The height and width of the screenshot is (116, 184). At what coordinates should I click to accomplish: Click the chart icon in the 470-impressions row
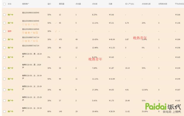pyautogui.click(x=34, y=41)
